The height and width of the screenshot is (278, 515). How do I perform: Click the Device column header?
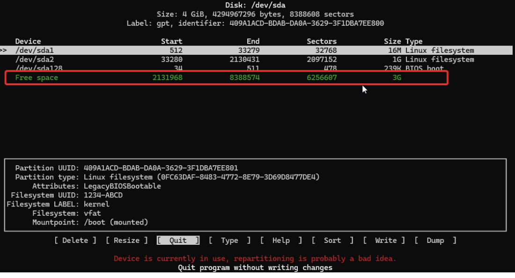(28, 41)
